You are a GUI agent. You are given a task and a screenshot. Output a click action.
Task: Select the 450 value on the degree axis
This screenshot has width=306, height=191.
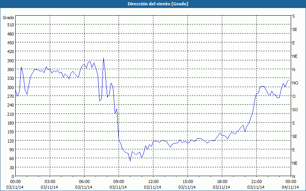(x=11, y=43)
